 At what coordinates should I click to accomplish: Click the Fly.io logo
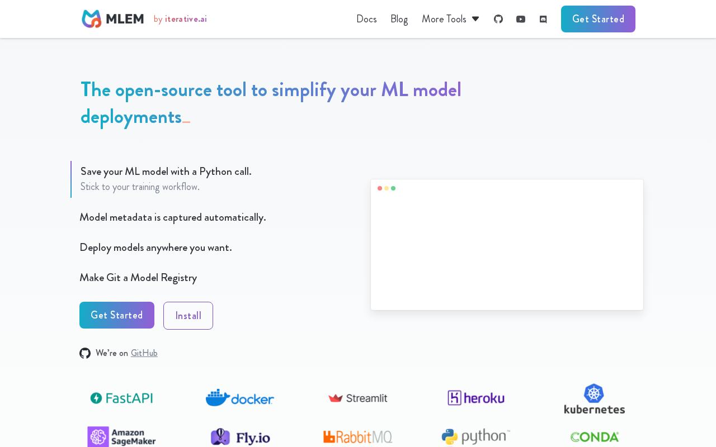point(240,437)
